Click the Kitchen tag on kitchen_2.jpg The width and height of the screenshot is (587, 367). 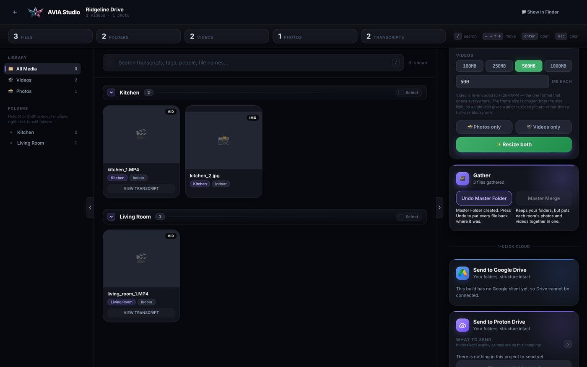click(x=200, y=184)
